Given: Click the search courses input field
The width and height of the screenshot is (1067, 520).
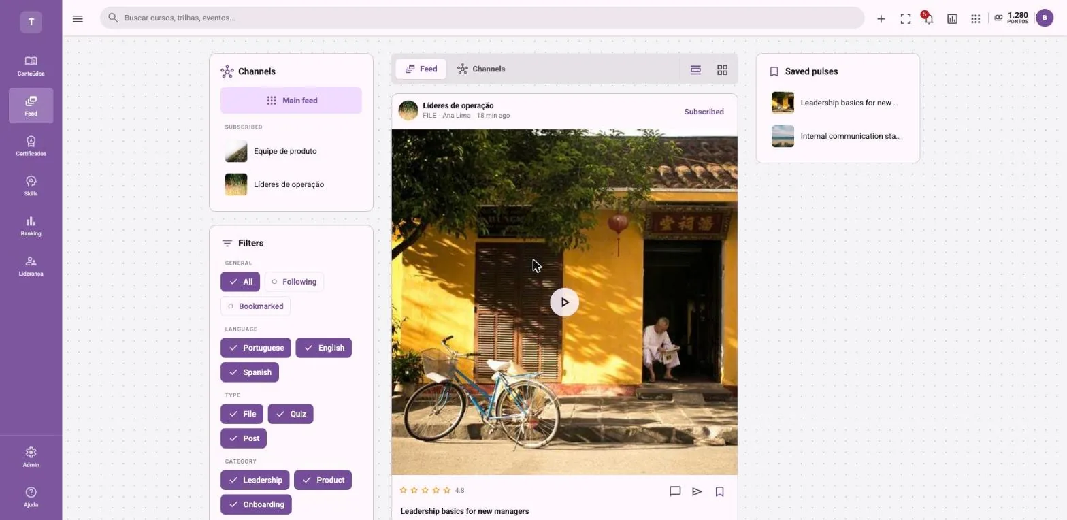Looking at the screenshot, I should [482, 18].
